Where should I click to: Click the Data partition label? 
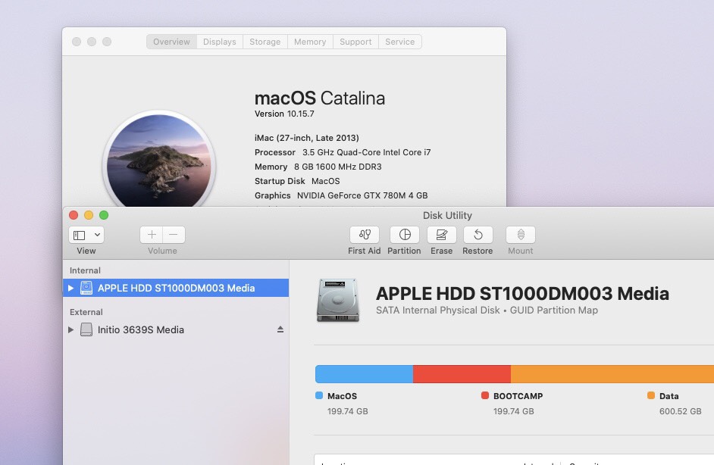pyautogui.click(x=669, y=396)
